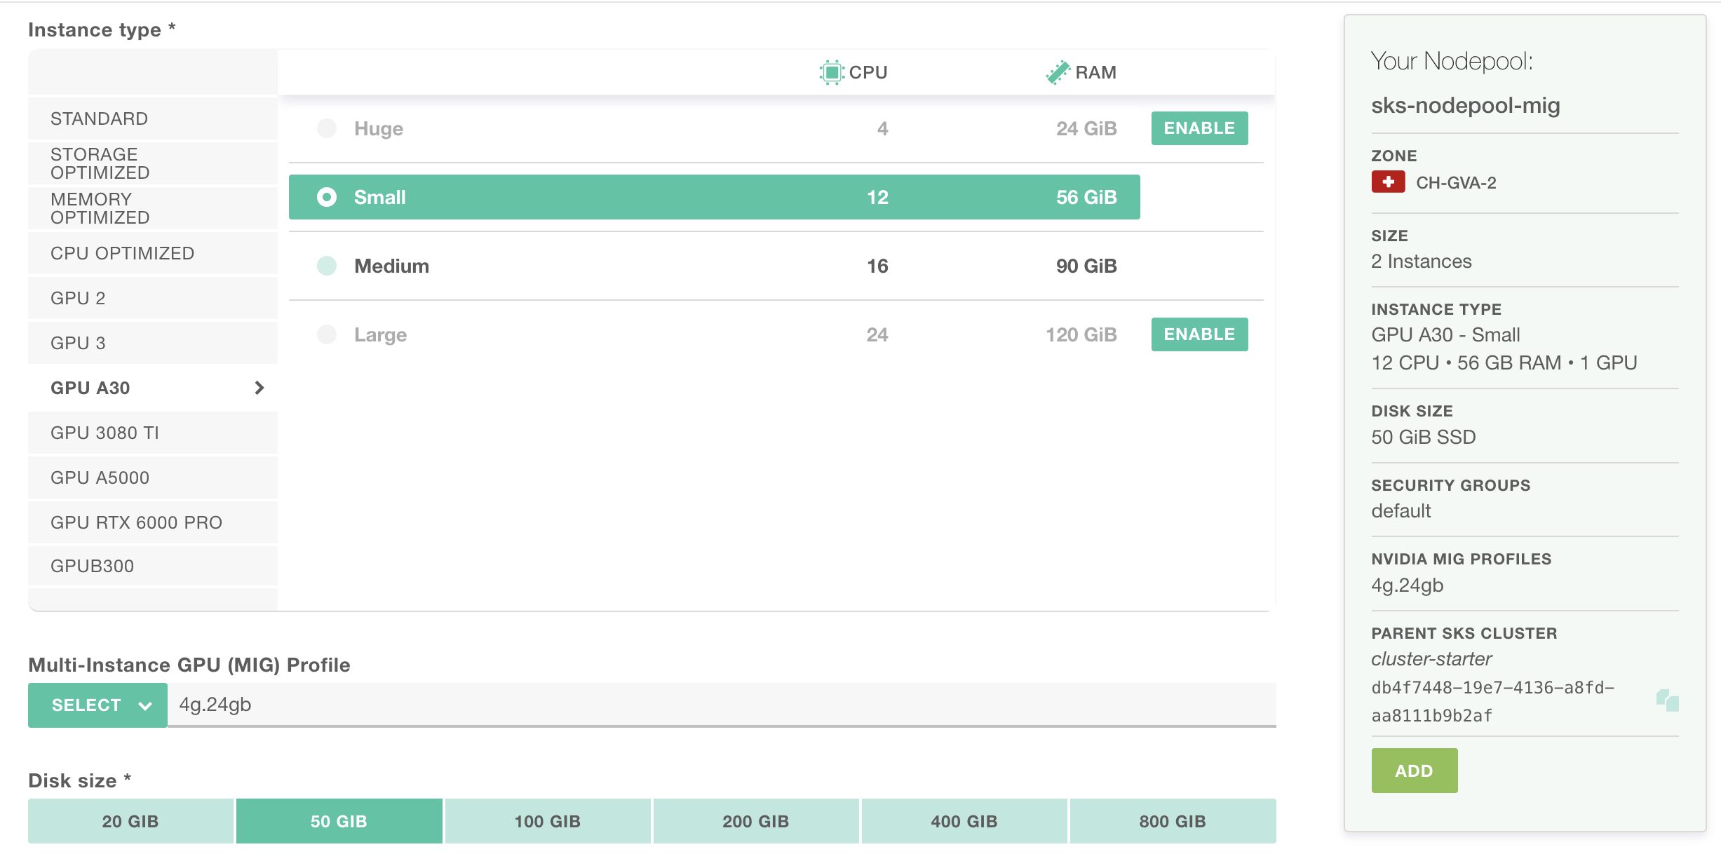The width and height of the screenshot is (1721, 861).
Task: Click the RAM stick icon in header
Action: tap(1058, 72)
